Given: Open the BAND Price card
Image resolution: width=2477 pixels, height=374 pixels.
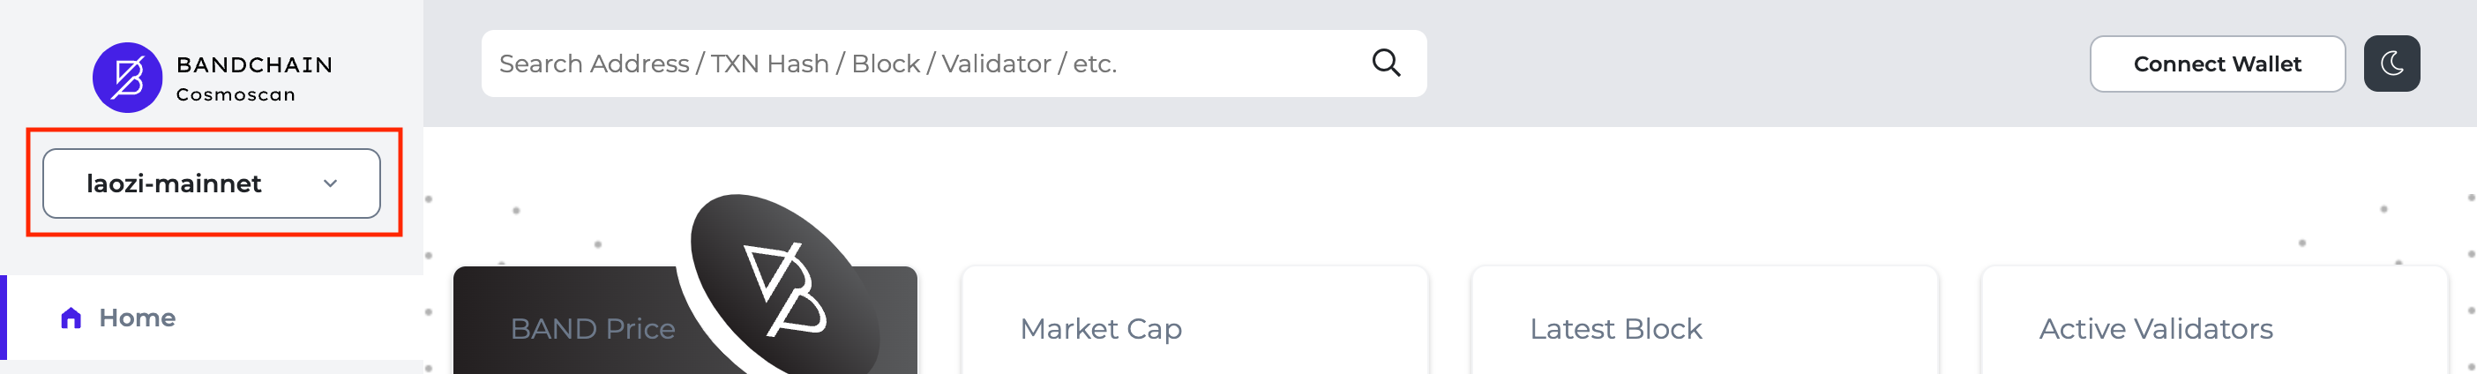Looking at the screenshot, I should point(685,320).
